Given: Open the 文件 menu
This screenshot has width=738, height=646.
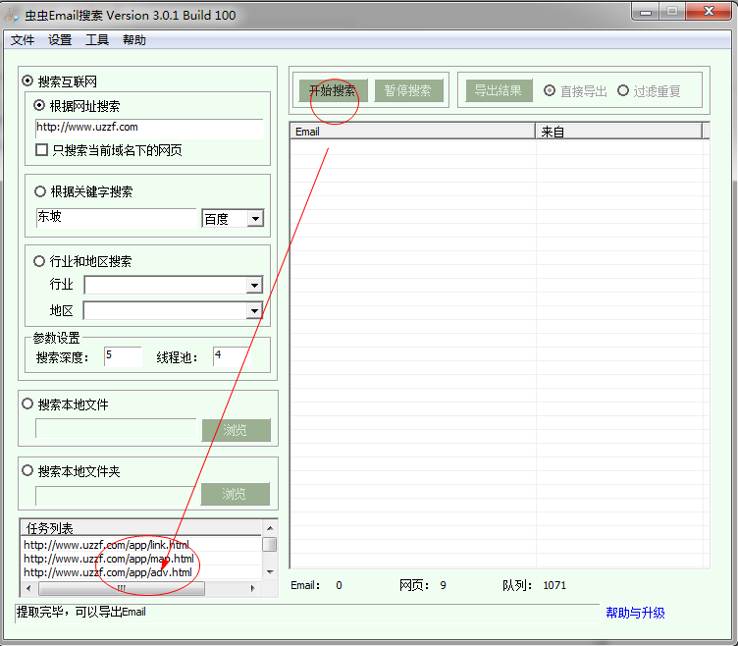Looking at the screenshot, I should [23, 40].
